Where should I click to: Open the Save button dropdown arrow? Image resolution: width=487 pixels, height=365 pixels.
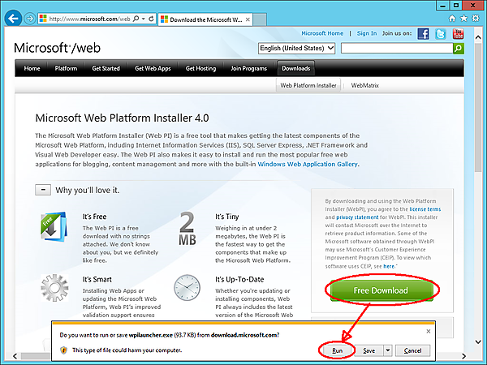[388, 350]
